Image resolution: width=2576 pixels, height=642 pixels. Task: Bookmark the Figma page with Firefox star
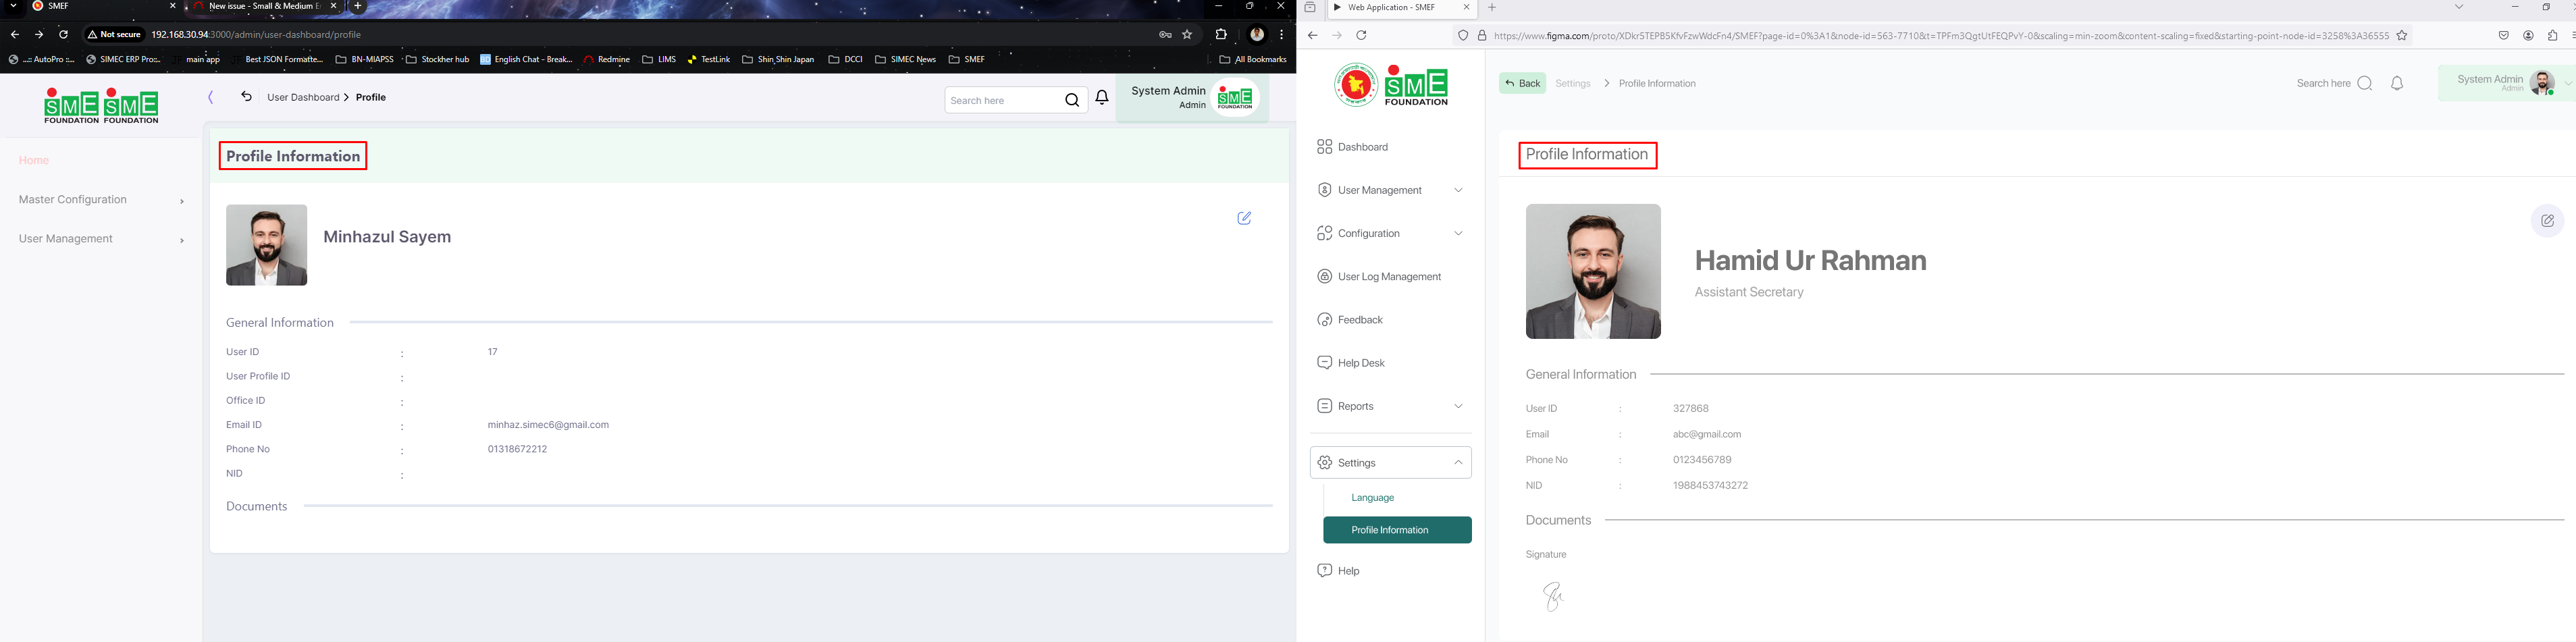[2401, 35]
